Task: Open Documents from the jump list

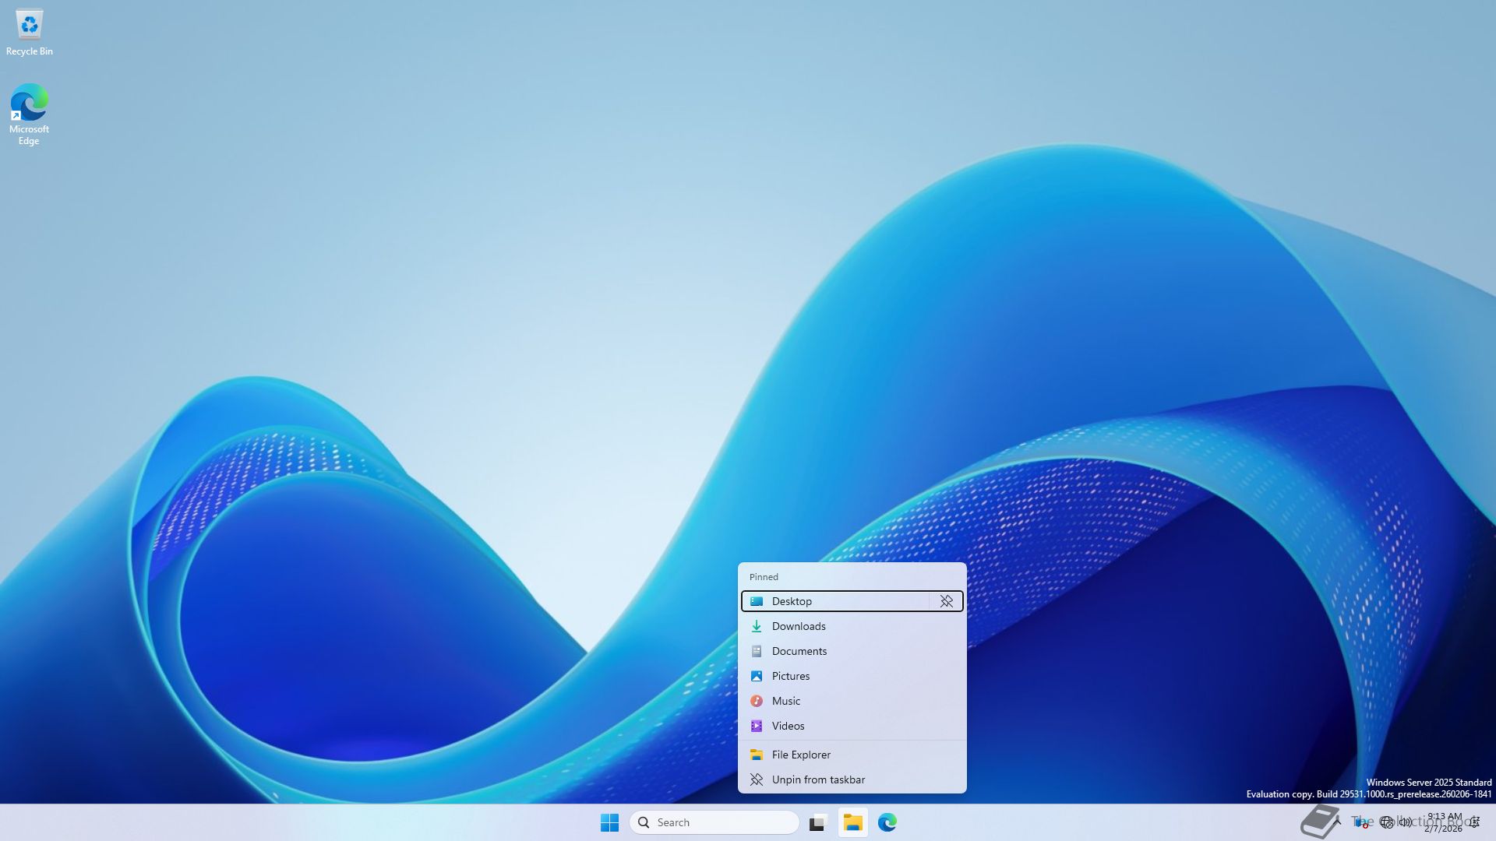Action: [799, 651]
